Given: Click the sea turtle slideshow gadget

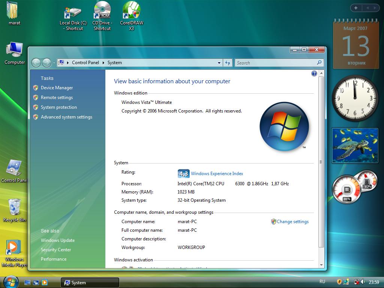Looking at the screenshot, I should click(x=355, y=145).
